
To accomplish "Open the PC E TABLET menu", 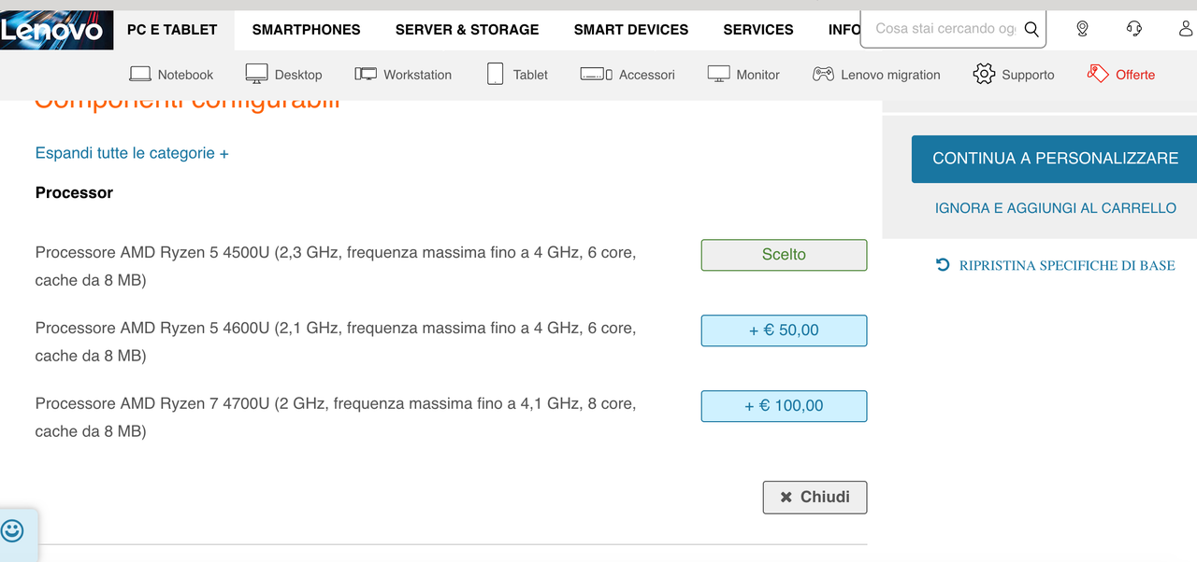I will click(172, 30).
